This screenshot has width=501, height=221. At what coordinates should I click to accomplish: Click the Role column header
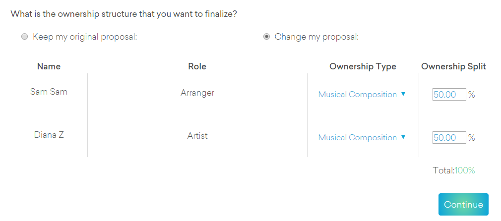[x=197, y=66]
